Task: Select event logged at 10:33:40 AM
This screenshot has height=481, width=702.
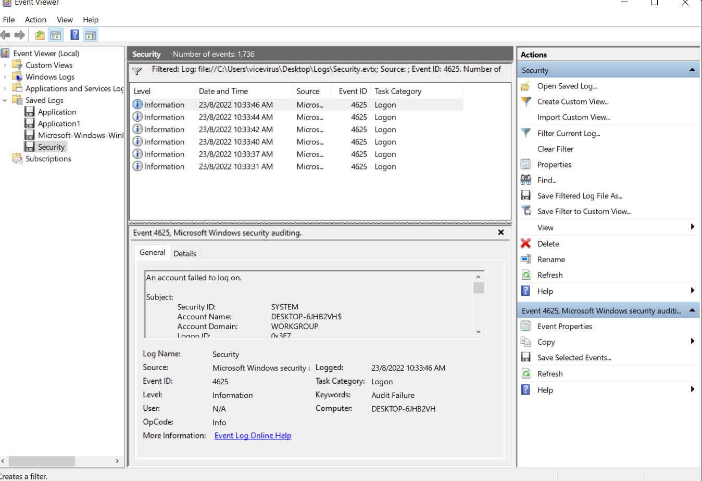Action: click(x=297, y=141)
